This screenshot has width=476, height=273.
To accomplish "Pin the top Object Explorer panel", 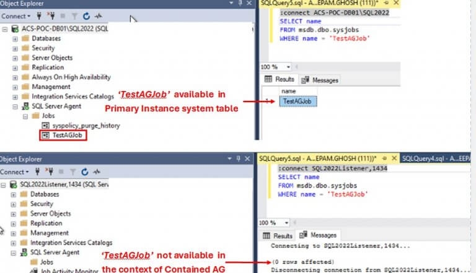I will 240,3.
